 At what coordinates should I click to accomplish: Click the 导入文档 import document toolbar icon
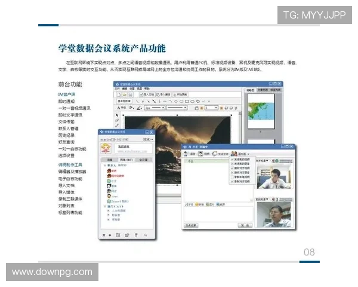click(x=146, y=94)
